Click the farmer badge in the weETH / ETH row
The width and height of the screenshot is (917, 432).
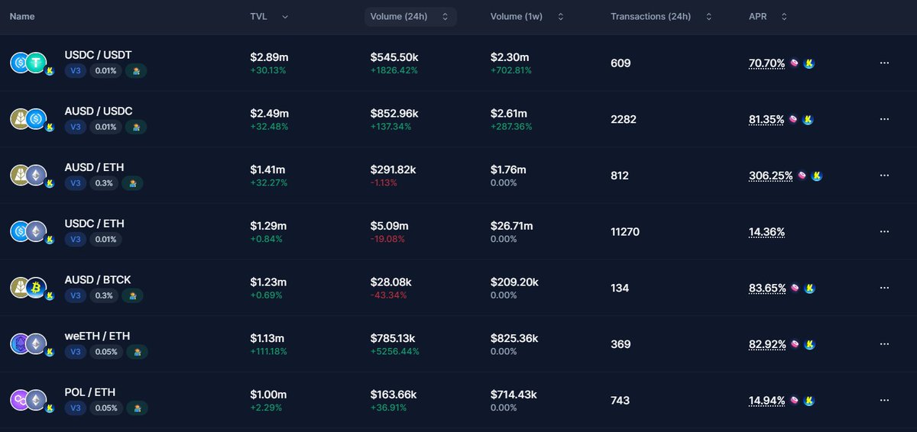coord(137,352)
